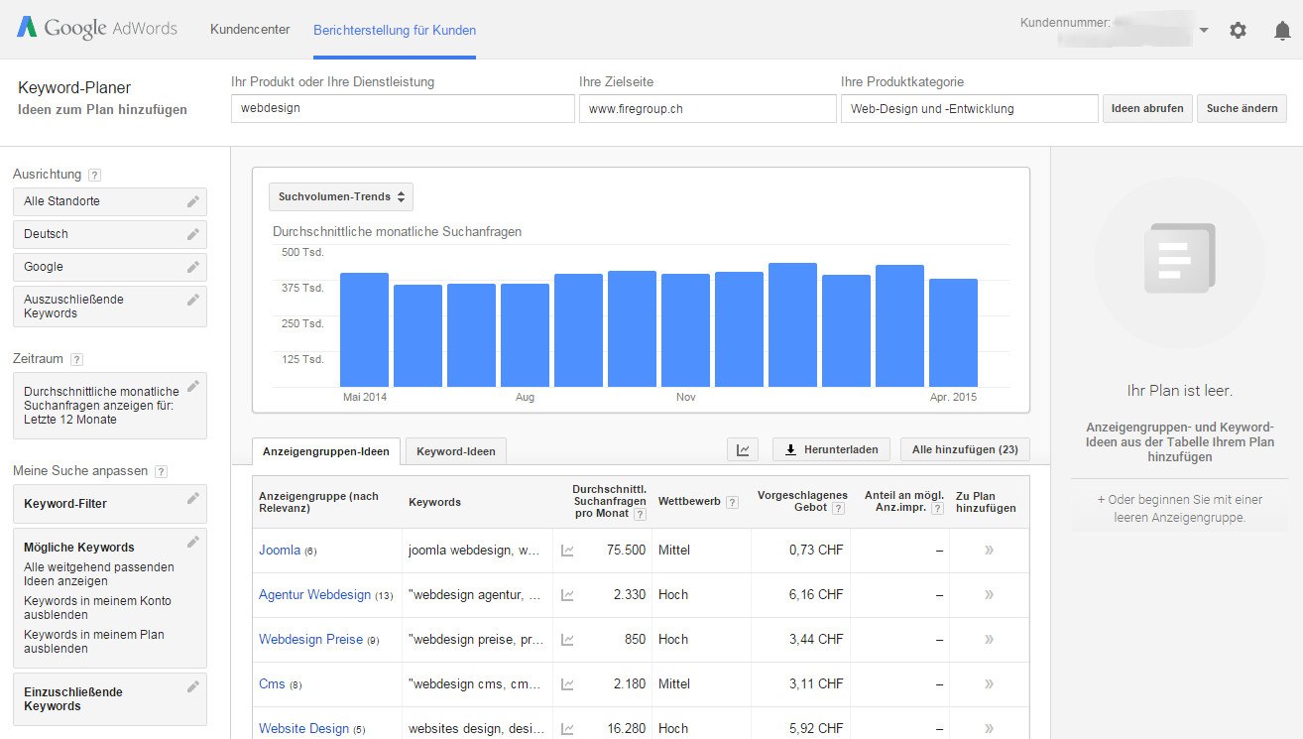Viewport: 1303px width, 739px height.
Task: Edit Einzuschließende Keywords pencil icon
Action: click(192, 686)
